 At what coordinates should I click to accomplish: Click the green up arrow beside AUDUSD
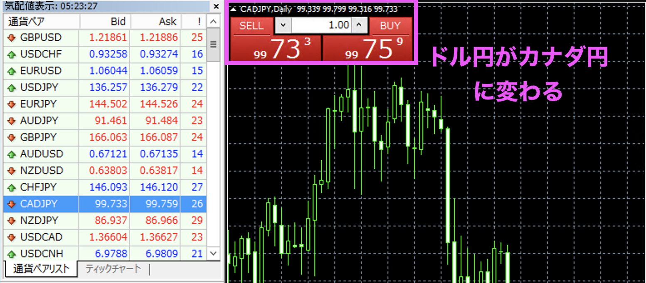[x=11, y=154]
